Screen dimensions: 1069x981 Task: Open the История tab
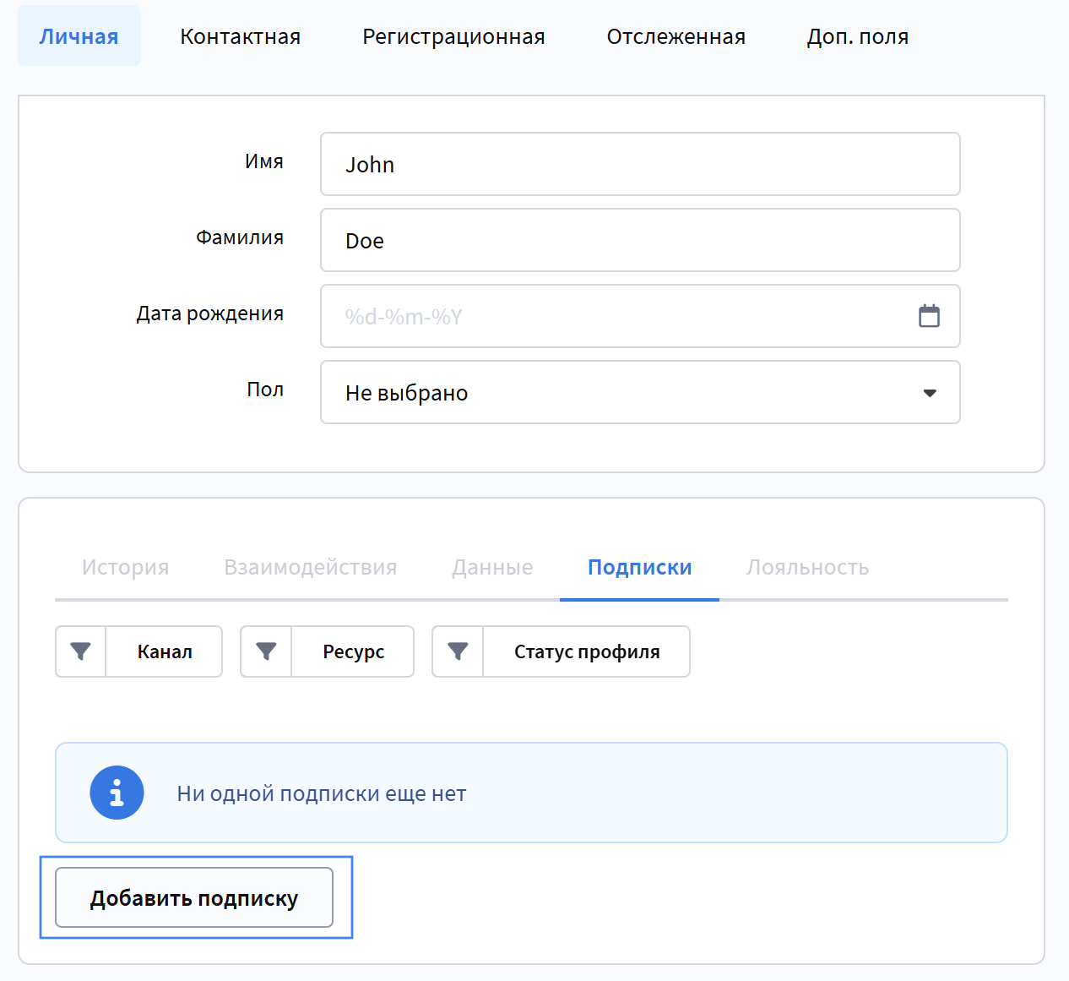click(125, 567)
